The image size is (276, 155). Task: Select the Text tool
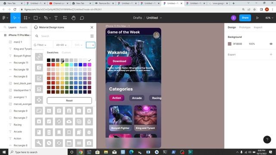tap(56, 18)
